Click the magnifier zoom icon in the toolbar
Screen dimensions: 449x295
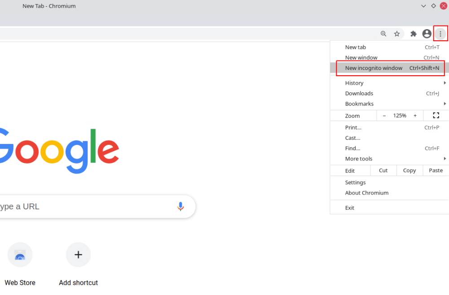(x=383, y=34)
